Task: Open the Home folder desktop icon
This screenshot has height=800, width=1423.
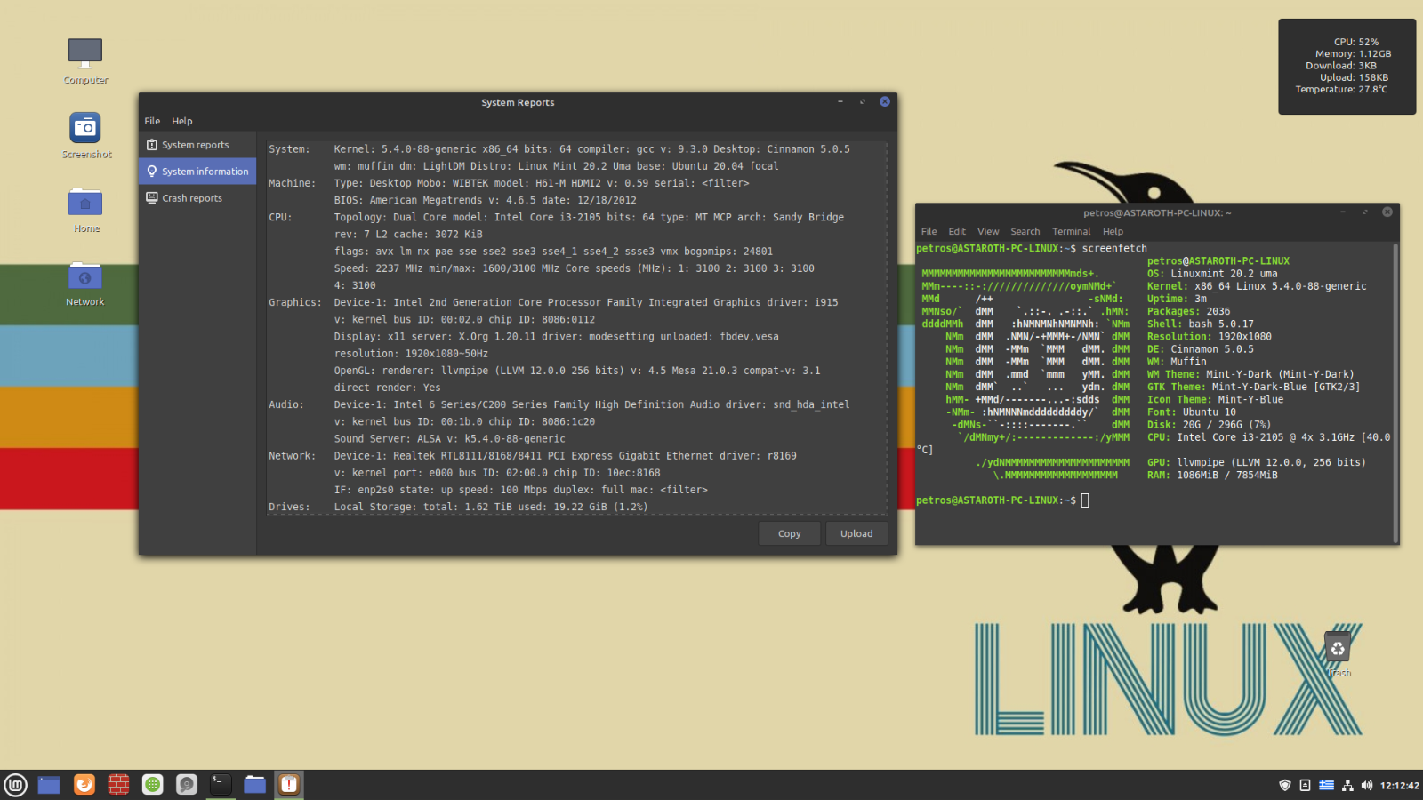Action: (x=85, y=210)
